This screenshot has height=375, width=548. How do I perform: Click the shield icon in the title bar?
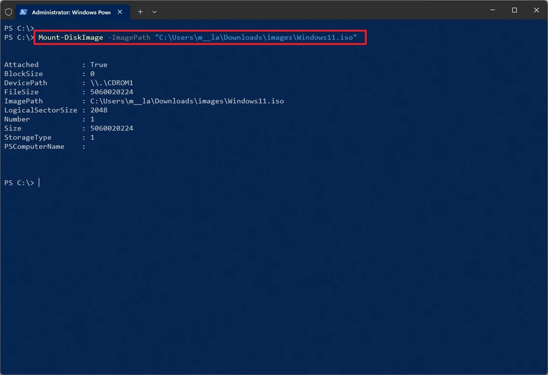[9, 12]
